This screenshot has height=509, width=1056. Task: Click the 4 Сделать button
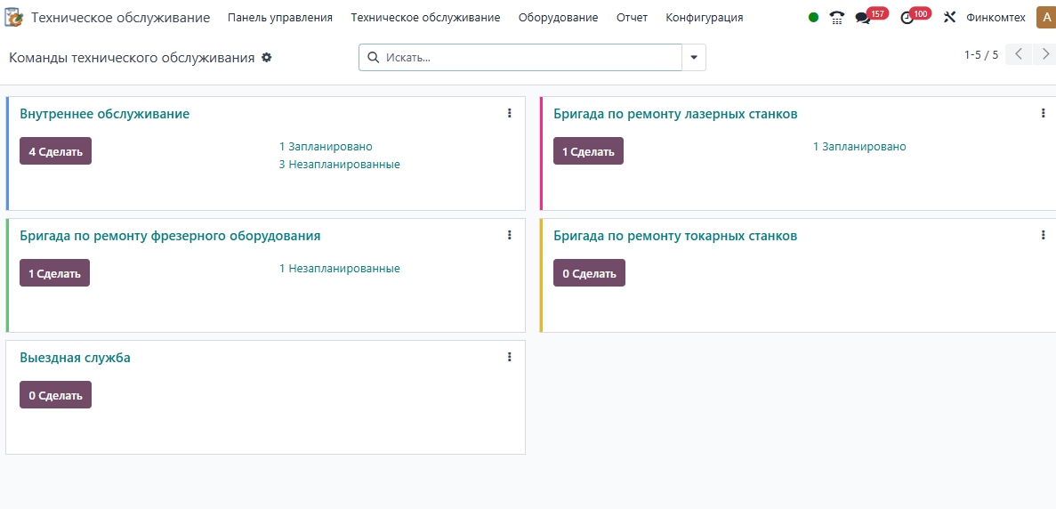pyautogui.click(x=55, y=151)
